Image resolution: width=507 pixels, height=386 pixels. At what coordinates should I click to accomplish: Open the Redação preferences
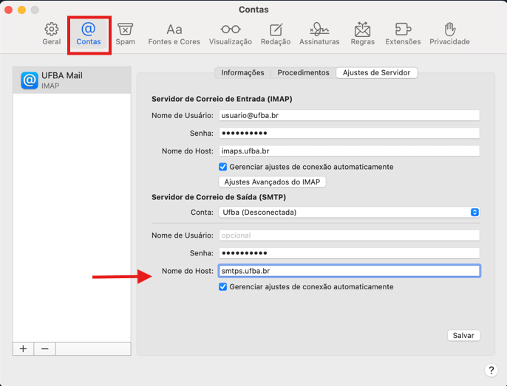tap(276, 34)
